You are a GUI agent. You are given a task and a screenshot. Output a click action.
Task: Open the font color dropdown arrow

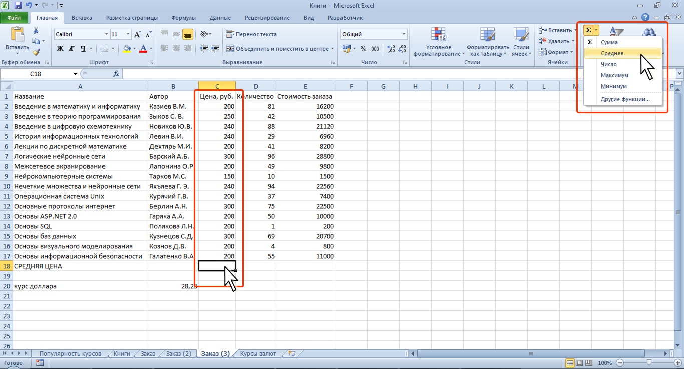(152, 49)
